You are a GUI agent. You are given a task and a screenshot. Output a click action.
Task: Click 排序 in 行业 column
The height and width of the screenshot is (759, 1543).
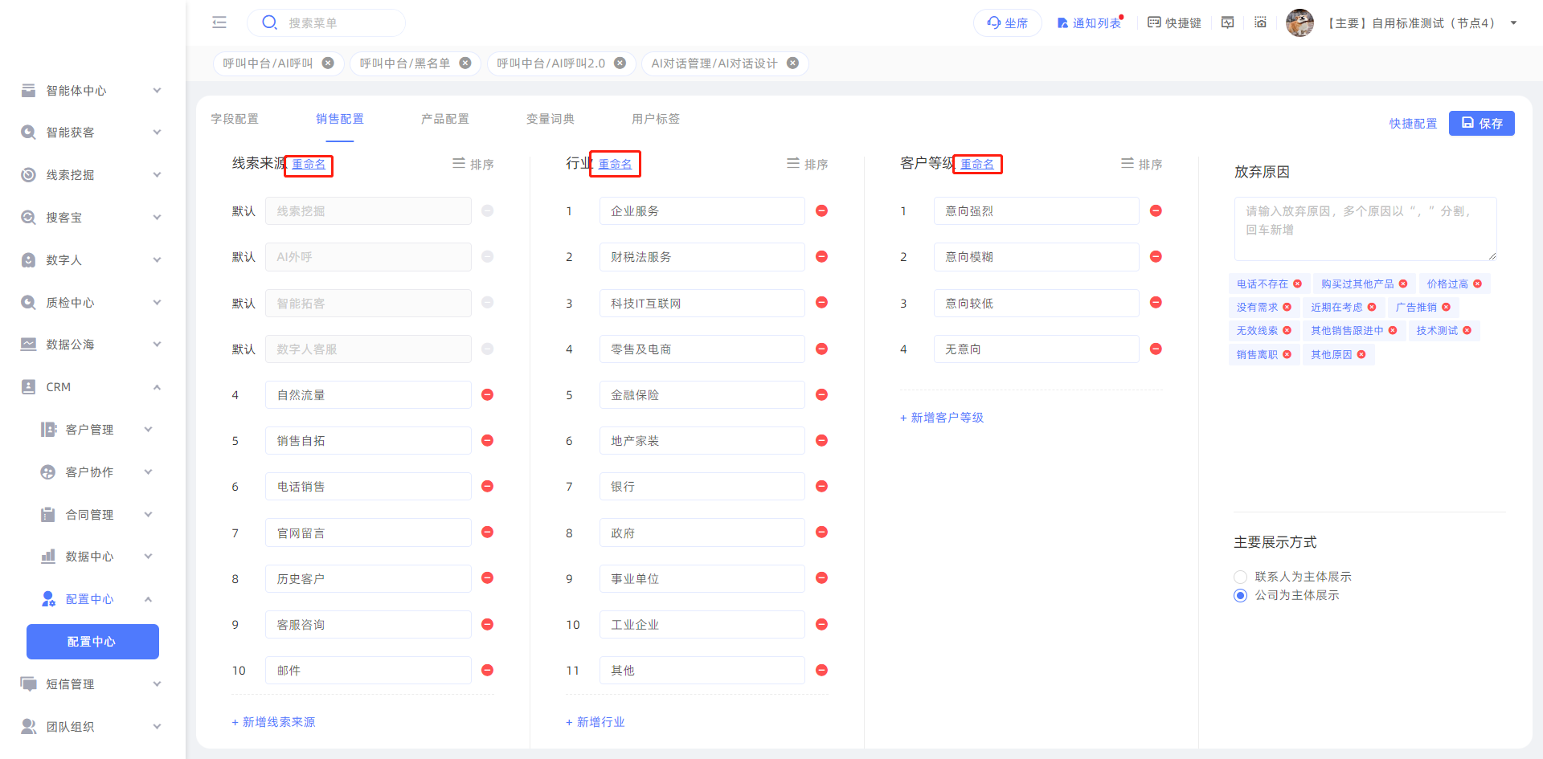(808, 164)
